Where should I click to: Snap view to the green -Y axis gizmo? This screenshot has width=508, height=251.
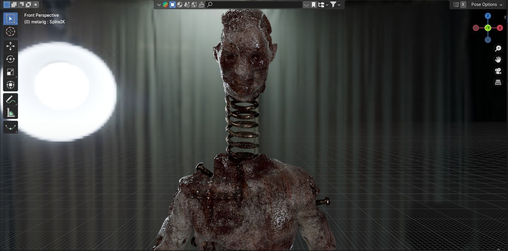tap(488, 28)
